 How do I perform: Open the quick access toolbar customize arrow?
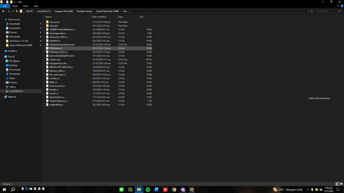pyautogui.click(x=15, y=2)
